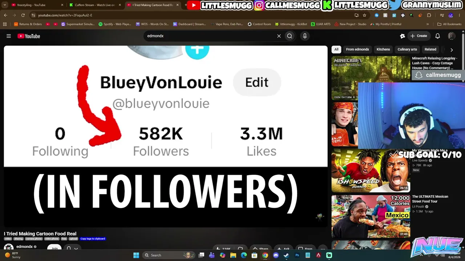The image size is (465, 261).
Task: Open the iShowSpeed Horror 2 video thumbnail
Action: [x=371, y=170]
